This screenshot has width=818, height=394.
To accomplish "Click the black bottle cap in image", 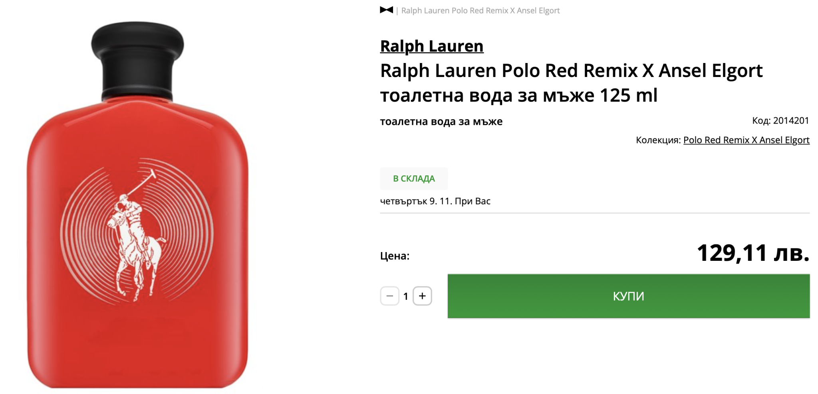I will point(137,61).
